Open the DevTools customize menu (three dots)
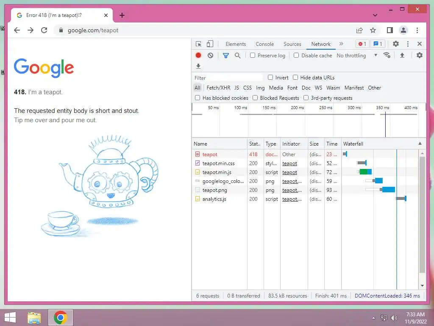Screen dimensions: 434x326 [x=408, y=44]
